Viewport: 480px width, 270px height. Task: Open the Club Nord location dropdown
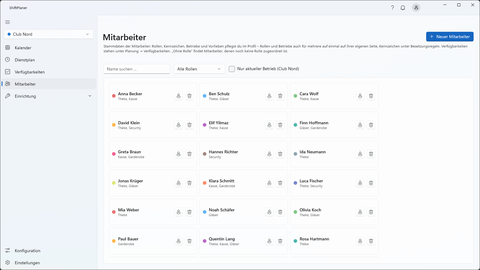point(49,34)
